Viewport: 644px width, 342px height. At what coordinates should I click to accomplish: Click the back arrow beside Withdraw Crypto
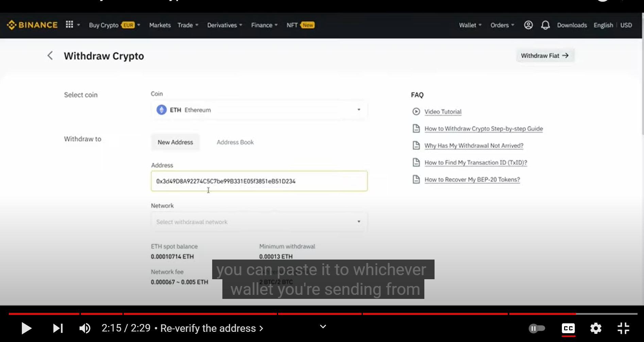point(50,55)
